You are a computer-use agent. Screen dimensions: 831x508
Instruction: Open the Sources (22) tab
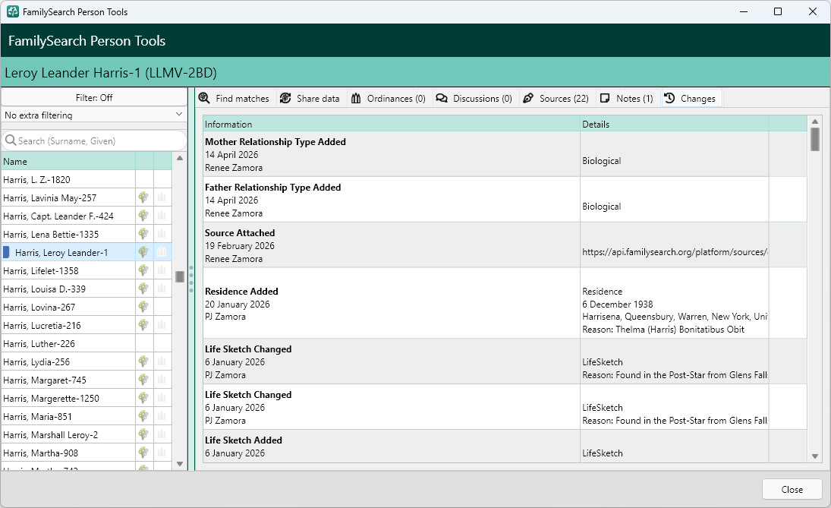pyautogui.click(x=556, y=98)
